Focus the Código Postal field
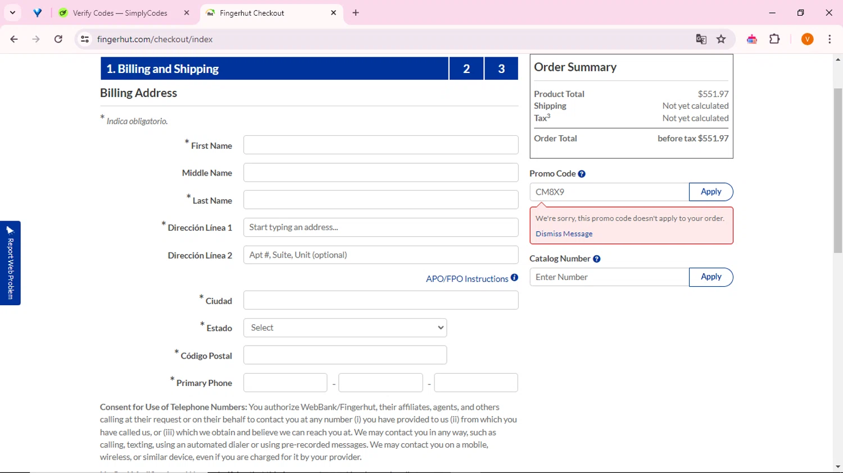843x473 pixels. (x=345, y=355)
